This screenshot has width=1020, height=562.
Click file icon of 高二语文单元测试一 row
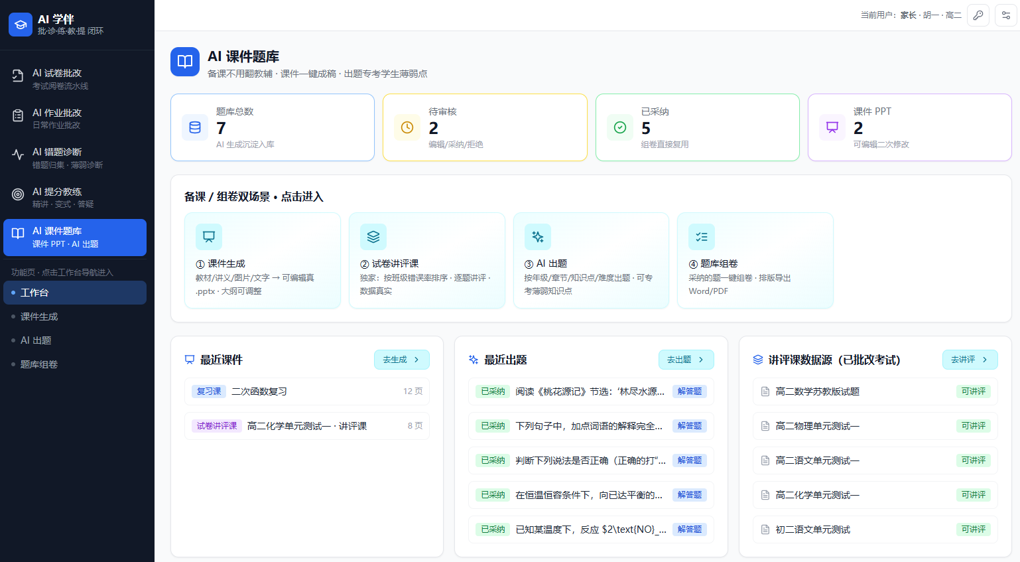pos(765,460)
